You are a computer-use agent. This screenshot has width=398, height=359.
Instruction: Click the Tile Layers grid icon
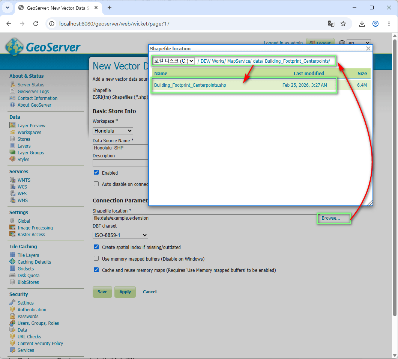point(12,255)
